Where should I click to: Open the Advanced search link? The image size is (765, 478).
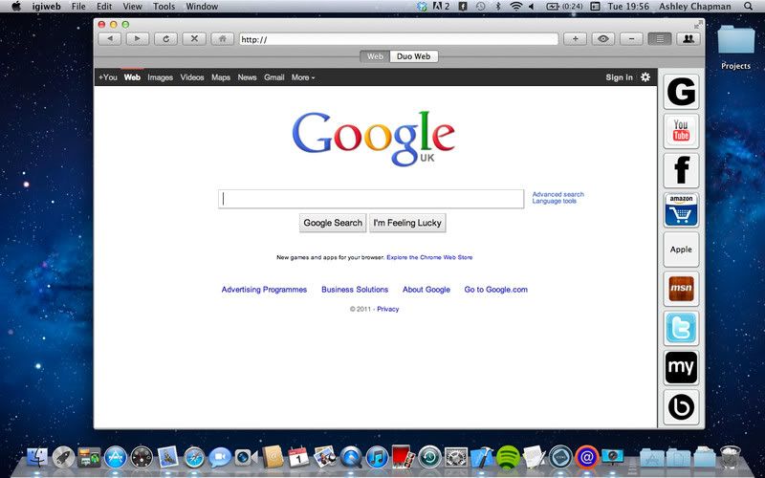(x=558, y=194)
